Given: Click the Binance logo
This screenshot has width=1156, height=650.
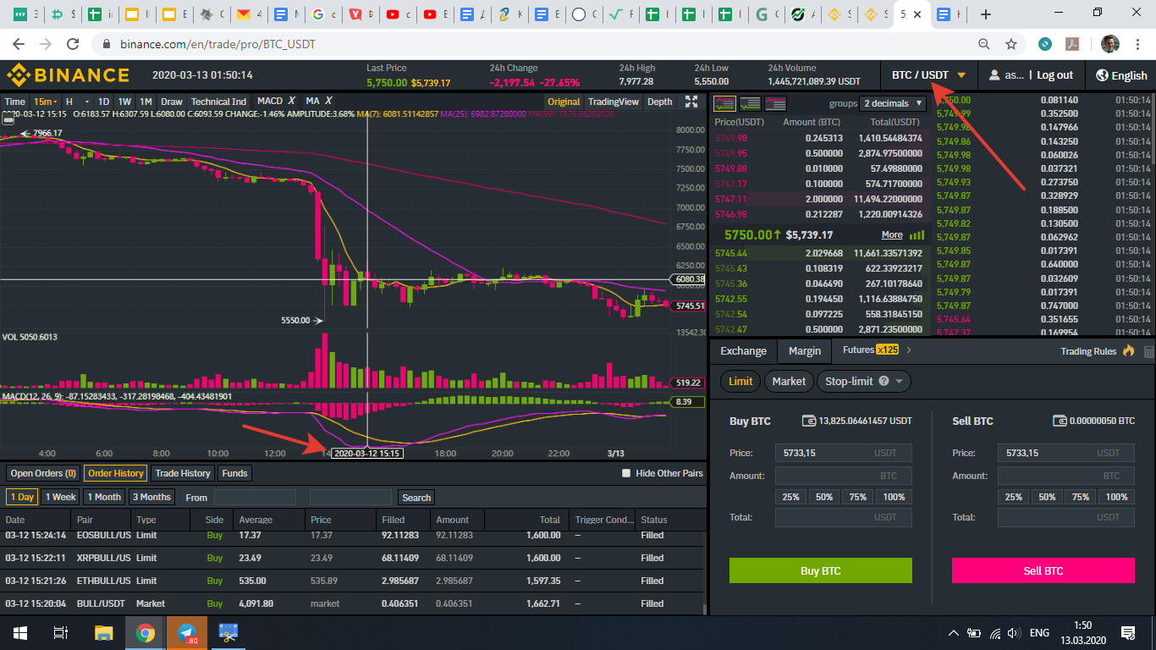Looking at the screenshot, I should 68,75.
